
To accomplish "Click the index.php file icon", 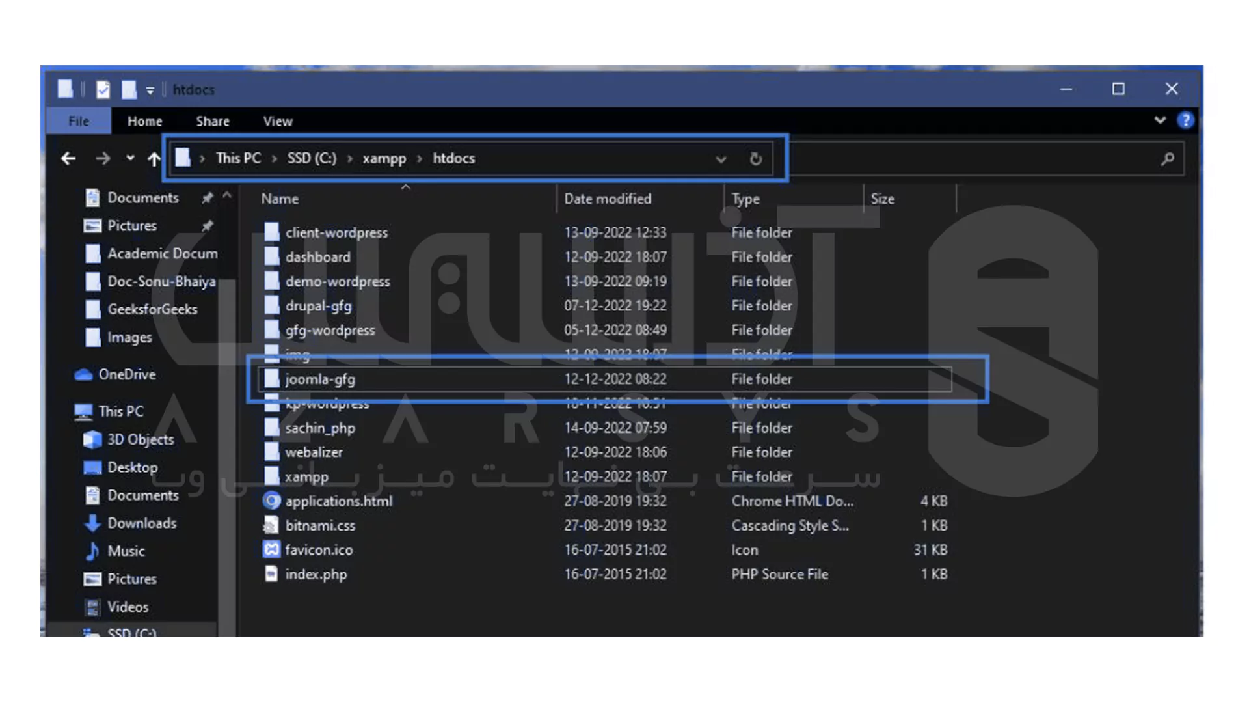I will click(x=271, y=573).
